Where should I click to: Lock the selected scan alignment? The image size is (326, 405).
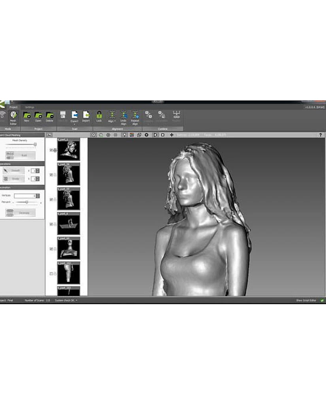pos(99,116)
